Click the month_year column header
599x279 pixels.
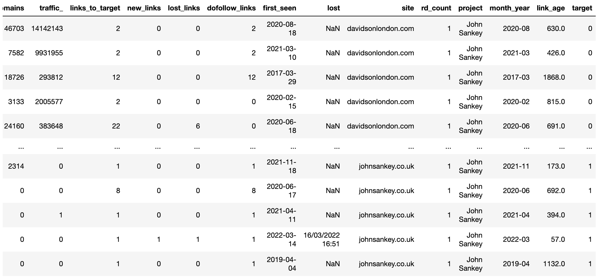pyautogui.click(x=509, y=8)
